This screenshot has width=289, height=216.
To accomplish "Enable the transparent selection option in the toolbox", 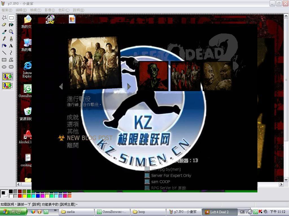I will 8,85.
